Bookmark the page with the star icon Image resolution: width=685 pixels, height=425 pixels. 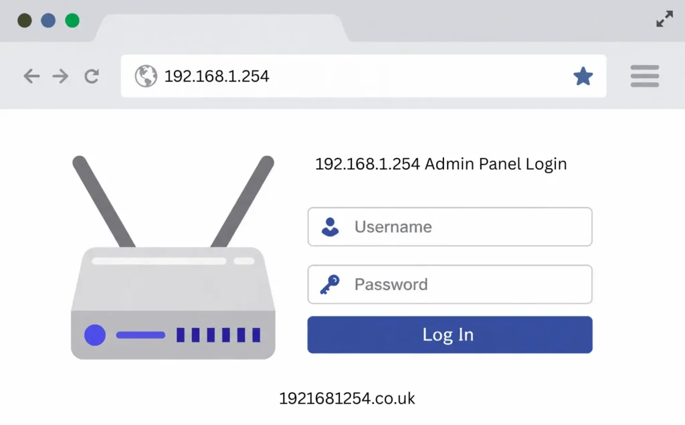pos(583,76)
